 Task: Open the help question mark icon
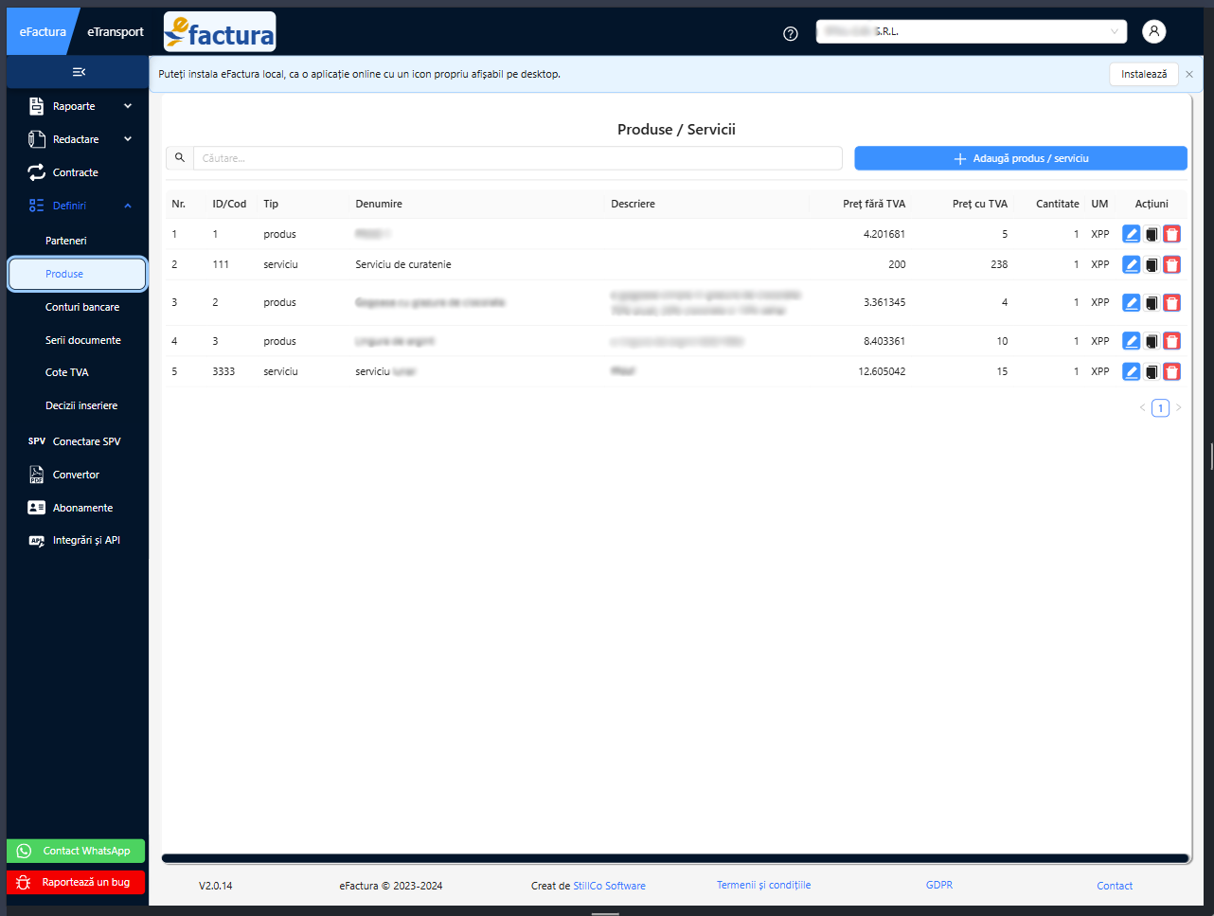[x=791, y=33]
